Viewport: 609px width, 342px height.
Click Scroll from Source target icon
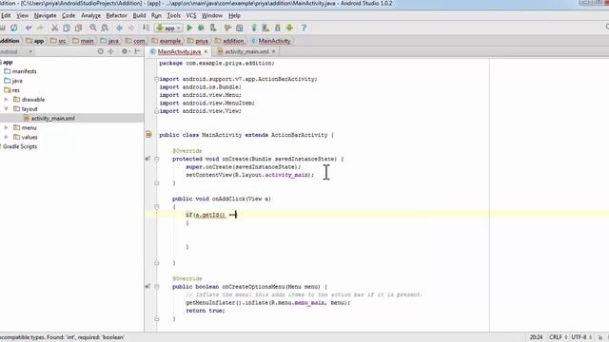101,51
